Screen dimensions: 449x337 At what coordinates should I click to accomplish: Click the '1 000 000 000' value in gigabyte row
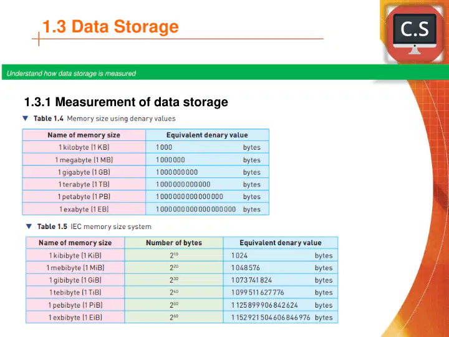tap(176, 172)
